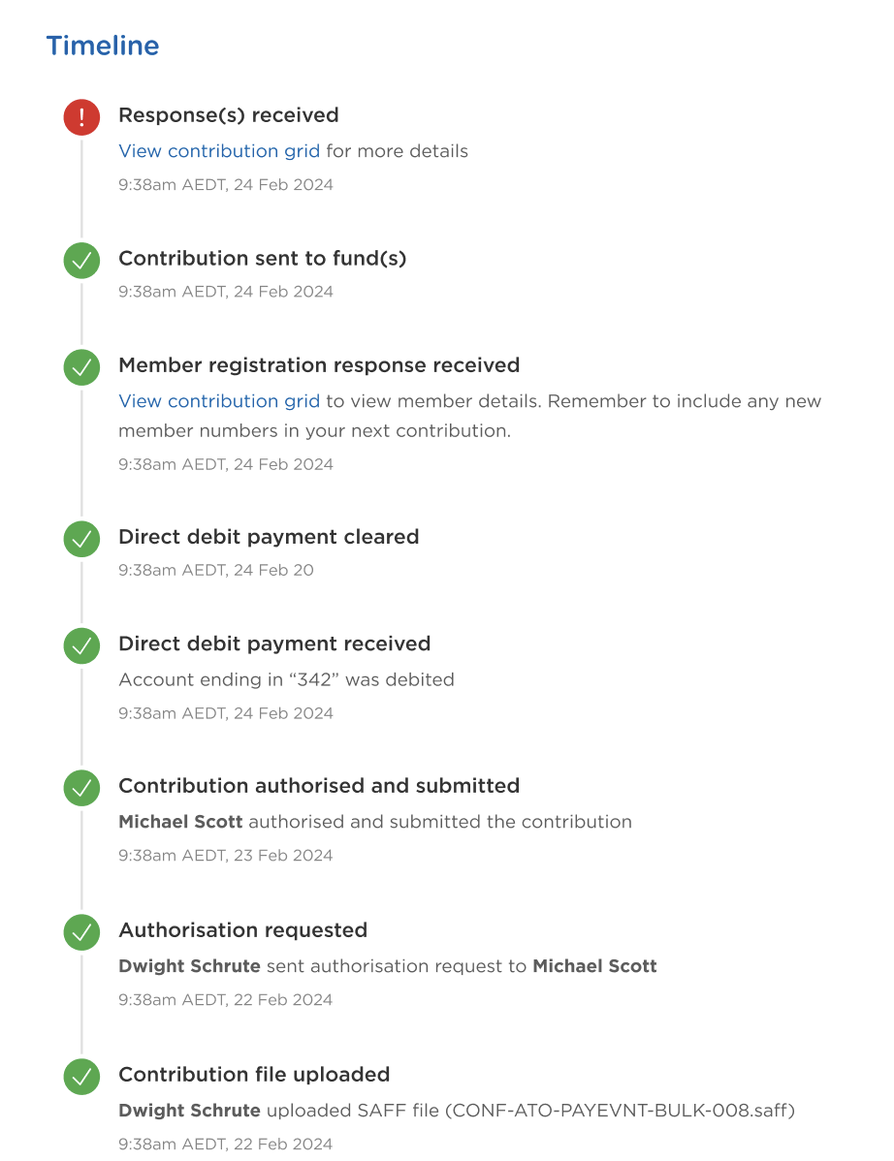
Task: Click green check icon beside Contribution sent to fund(s)
Action: (x=81, y=261)
